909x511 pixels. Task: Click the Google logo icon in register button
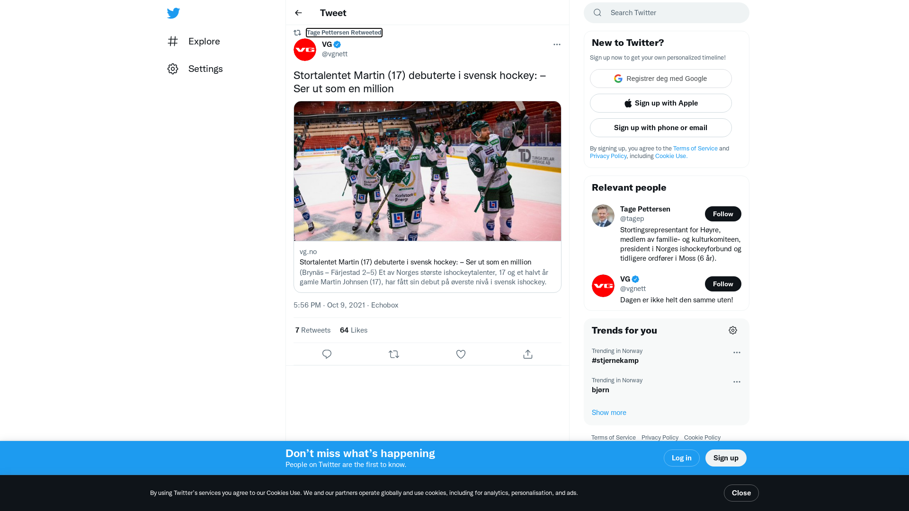pos(618,79)
